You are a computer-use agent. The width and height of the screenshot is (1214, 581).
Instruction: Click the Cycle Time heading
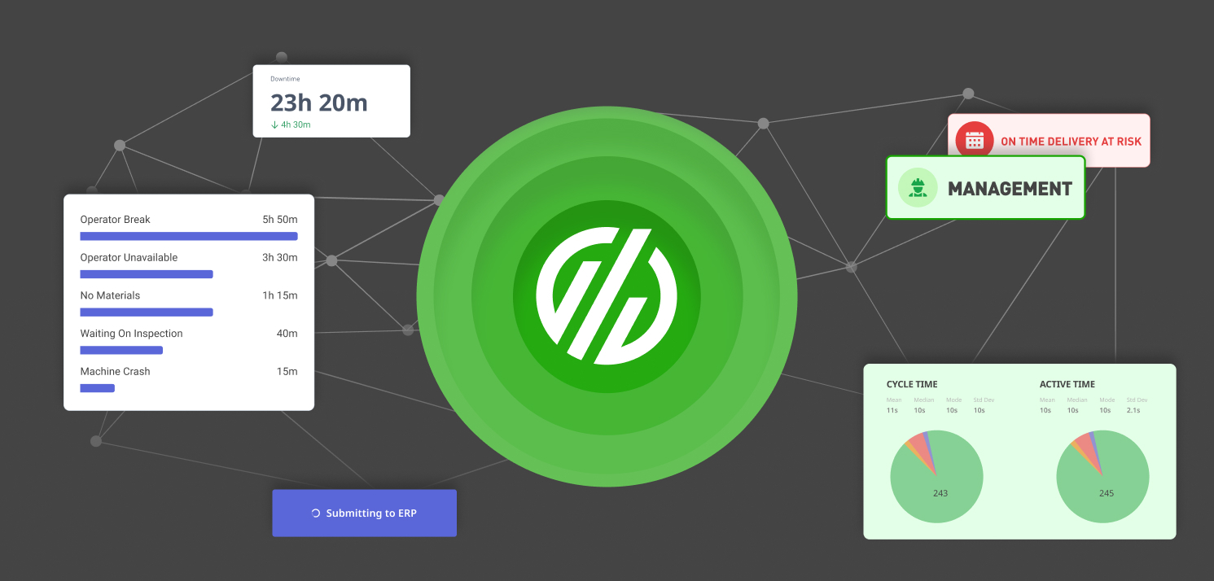coord(911,384)
